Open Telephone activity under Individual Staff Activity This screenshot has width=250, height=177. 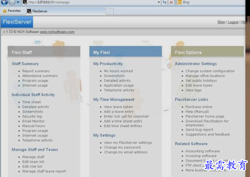click(x=37, y=140)
